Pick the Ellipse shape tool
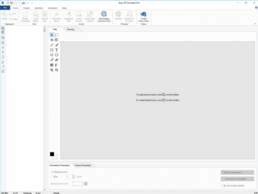The image size is (258, 194). [52, 55]
